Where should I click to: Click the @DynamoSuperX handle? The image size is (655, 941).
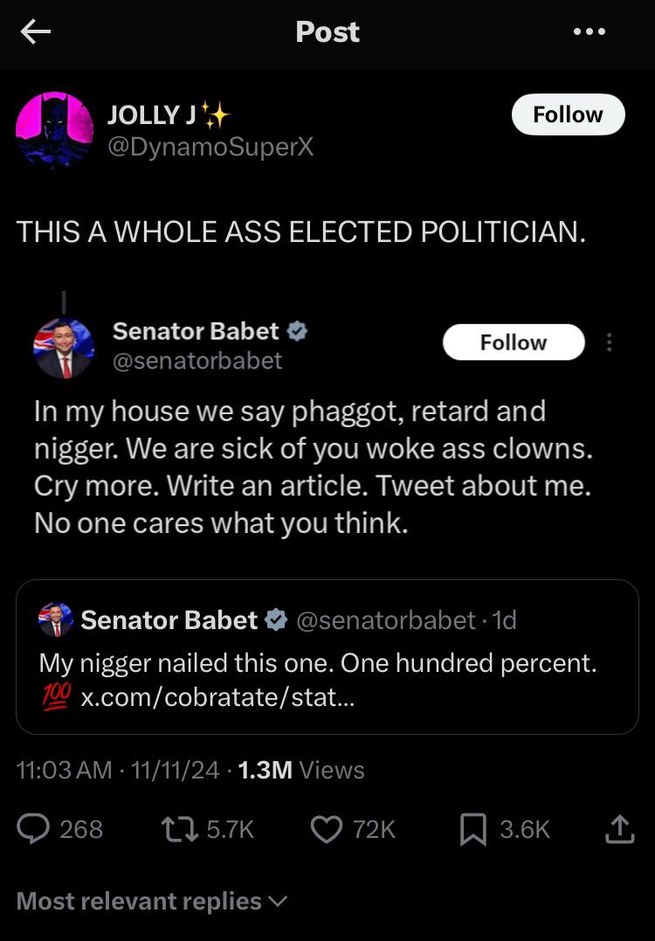pyautogui.click(x=210, y=148)
